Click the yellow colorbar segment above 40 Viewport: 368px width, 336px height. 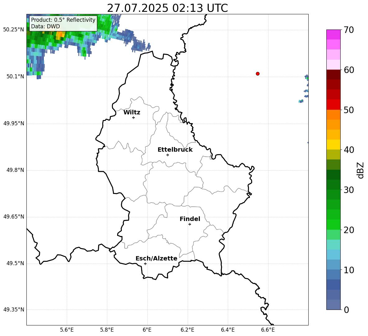pyautogui.click(x=333, y=145)
